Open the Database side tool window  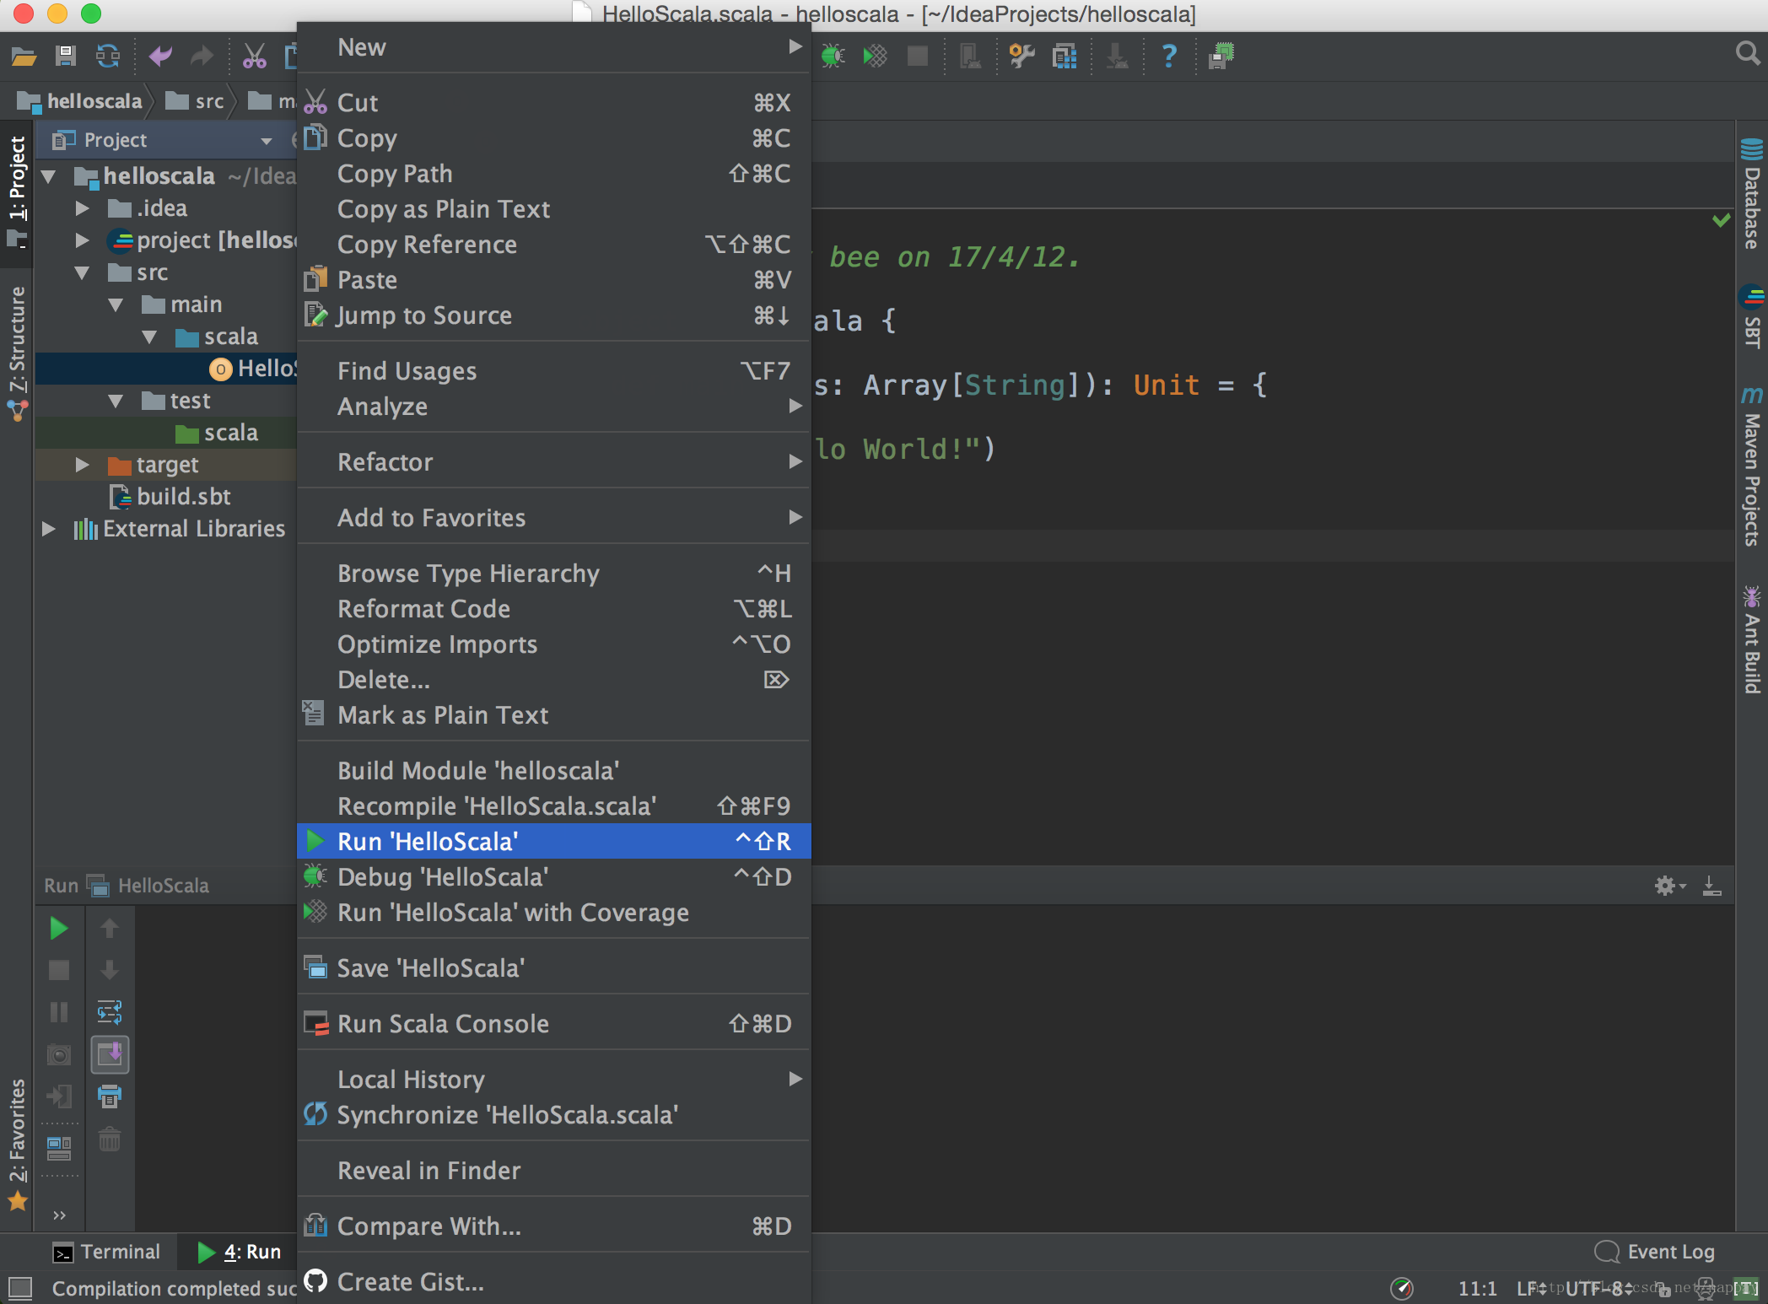click(x=1752, y=192)
